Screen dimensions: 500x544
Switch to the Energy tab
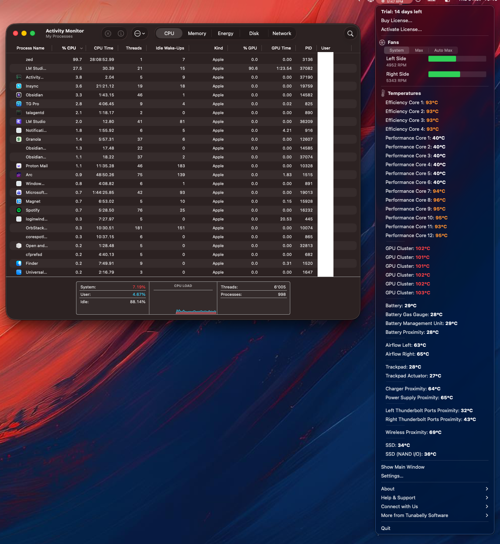(x=226, y=34)
